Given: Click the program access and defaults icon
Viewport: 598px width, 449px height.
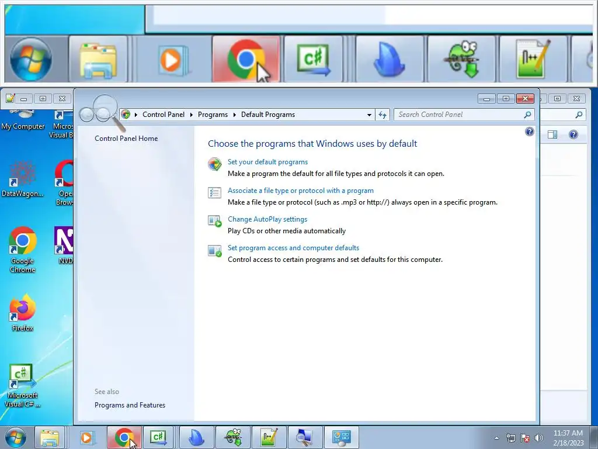Looking at the screenshot, I should pyautogui.click(x=215, y=250).
